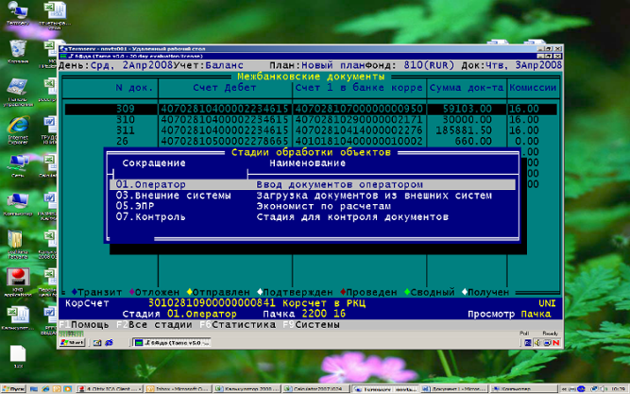Click the Транзит blue diamond legend marker

pos(75,292)
